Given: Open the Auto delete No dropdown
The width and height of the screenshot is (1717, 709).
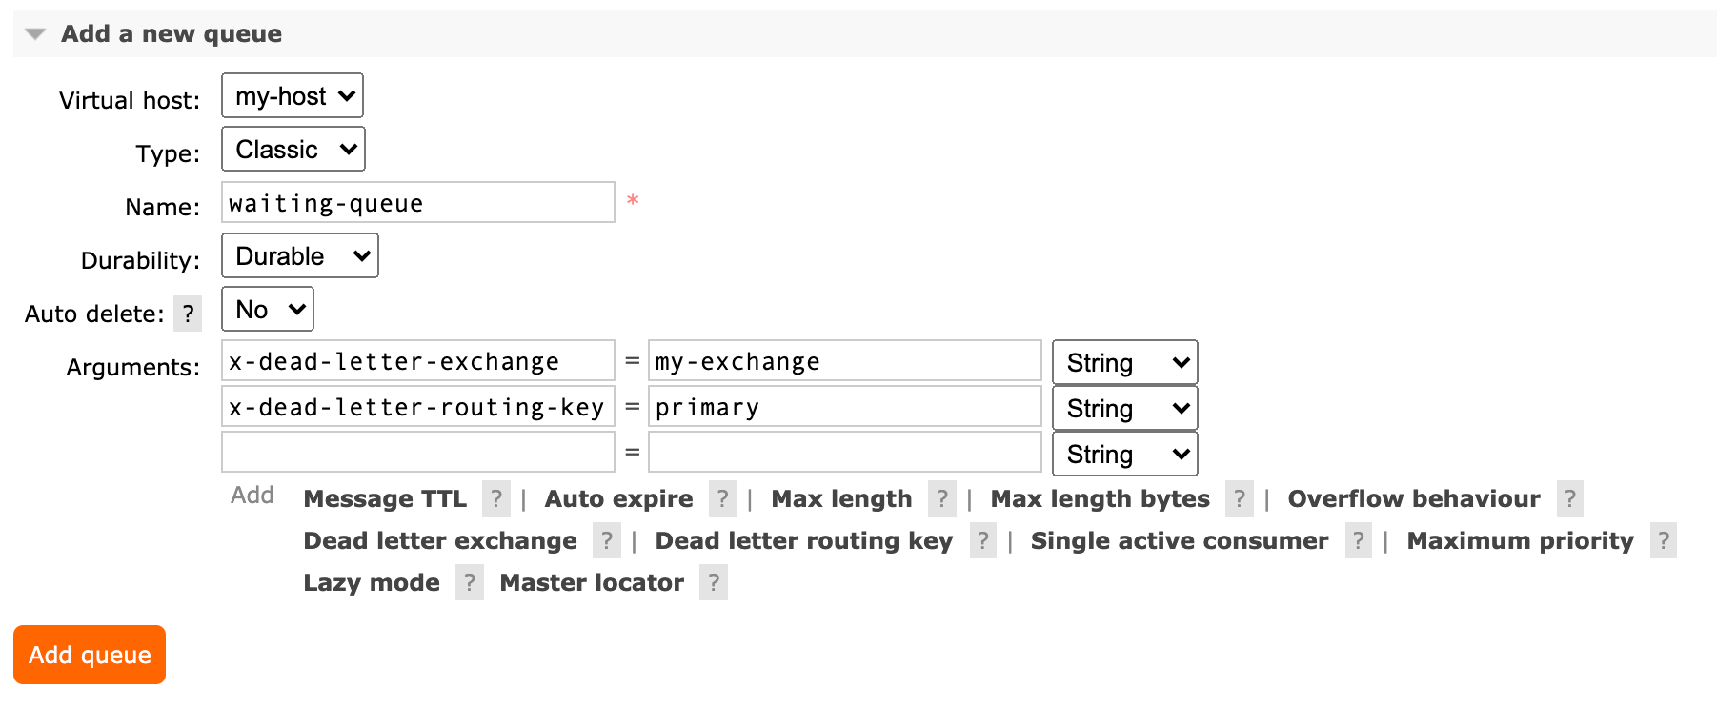Looking at the screenshot, I should [268, 310].
